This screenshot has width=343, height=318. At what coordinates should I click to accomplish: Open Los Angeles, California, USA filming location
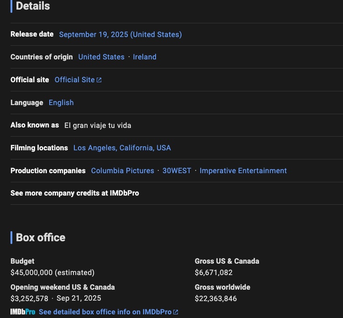(122, 148)
